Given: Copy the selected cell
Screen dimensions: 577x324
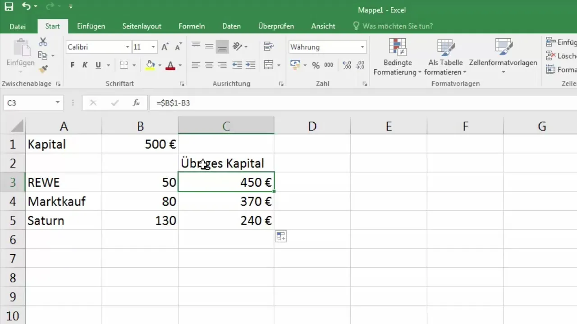Looking at the screenshot, I should click(x=43, y=56).
